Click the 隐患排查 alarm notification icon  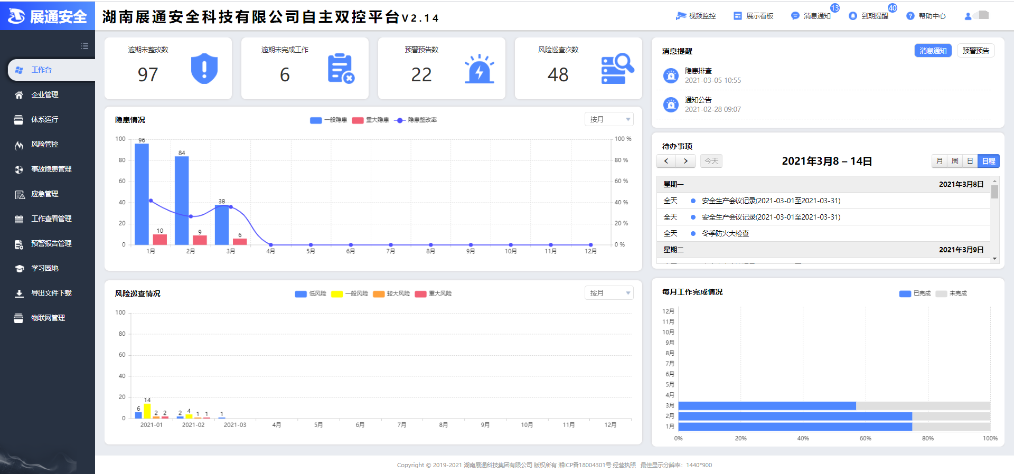point(671,75)
